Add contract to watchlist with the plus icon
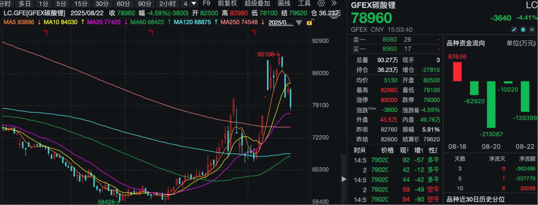Screen dimensions: 538x205 [532, 30]
